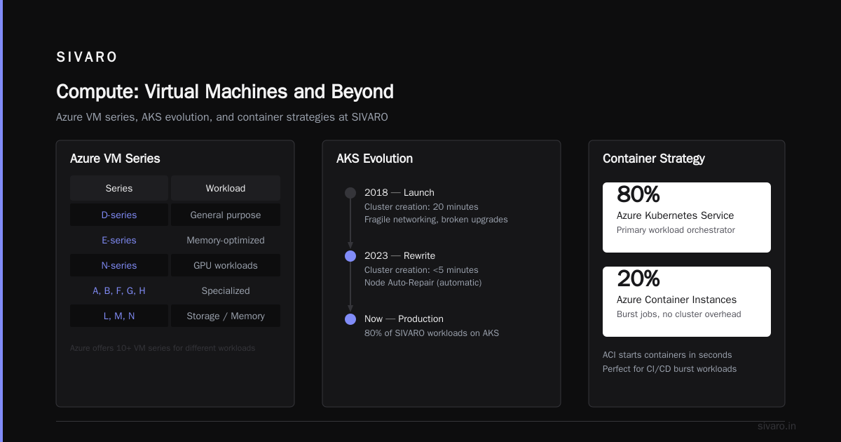Select the 'Azure VM Series' card heading
This screenshot has height=442, width=841.
[x=115, y=159]
